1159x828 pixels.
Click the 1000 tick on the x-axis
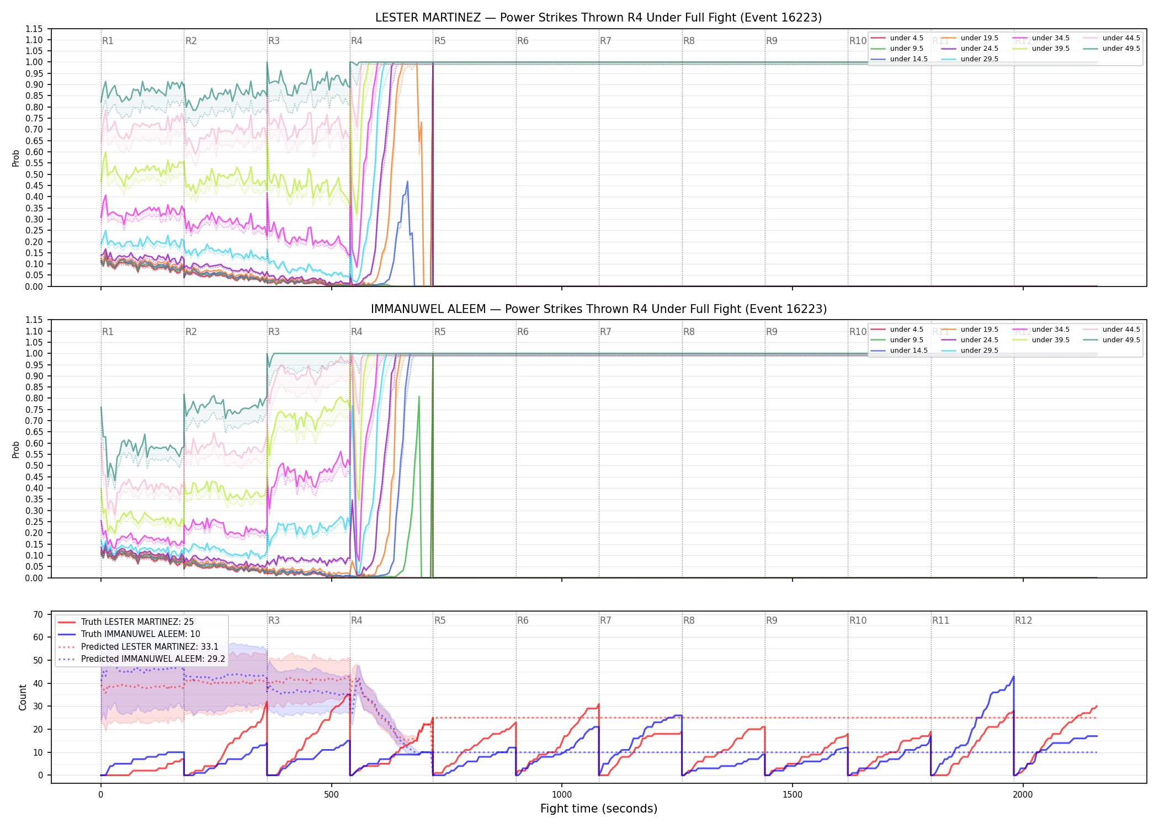(x=562, y=795)
